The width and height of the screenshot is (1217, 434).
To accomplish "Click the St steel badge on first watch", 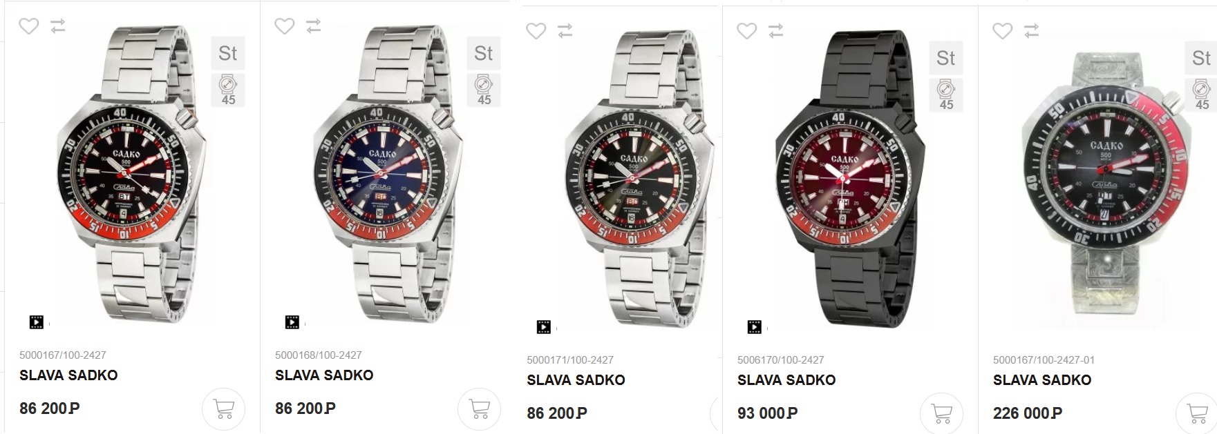I will pos(228,53).
